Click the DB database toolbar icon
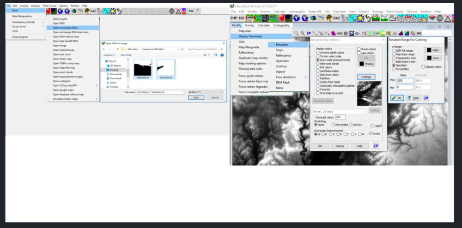462x228 pixels. (241, 18)
